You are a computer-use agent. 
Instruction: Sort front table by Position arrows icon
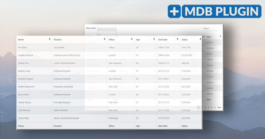tap(104, 39)
